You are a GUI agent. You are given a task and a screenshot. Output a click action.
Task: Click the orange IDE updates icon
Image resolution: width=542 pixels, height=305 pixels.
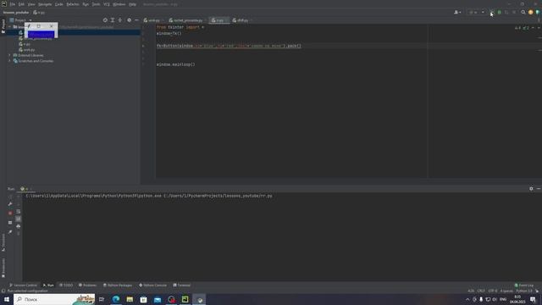coord(531,13)
